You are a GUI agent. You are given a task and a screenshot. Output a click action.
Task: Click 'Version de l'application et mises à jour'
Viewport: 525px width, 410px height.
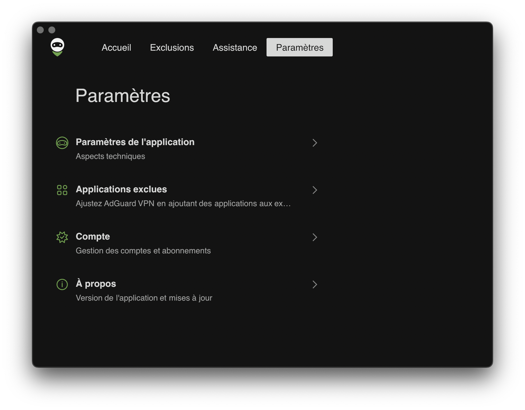tap(144, 298)
